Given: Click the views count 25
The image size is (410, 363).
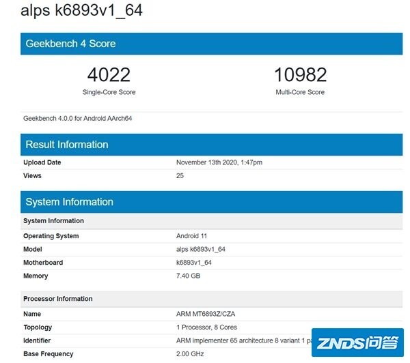Looking at the screenshot, I should point(180,176).
